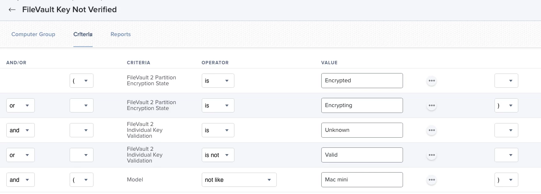Click the back arrow beside FileVault Key Not Verified
Image resolution: width=541 pixels, height=194 pixels.
click(x=12, y=10)
